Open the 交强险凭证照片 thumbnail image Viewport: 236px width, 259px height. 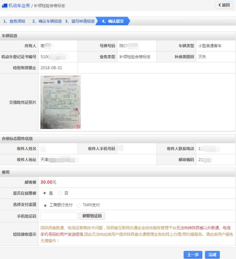tap(60, 102)
